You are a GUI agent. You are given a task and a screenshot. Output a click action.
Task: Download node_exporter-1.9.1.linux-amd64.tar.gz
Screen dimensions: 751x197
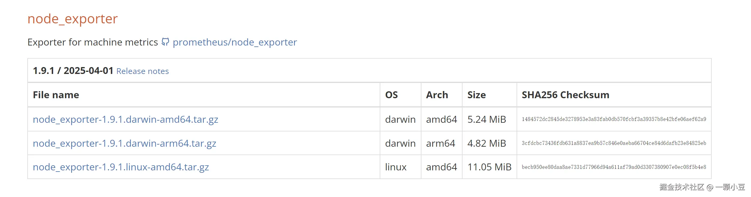121,167
